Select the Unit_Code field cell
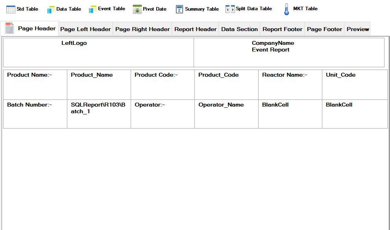Screen dimensions: 390x230 pos(354,85)
